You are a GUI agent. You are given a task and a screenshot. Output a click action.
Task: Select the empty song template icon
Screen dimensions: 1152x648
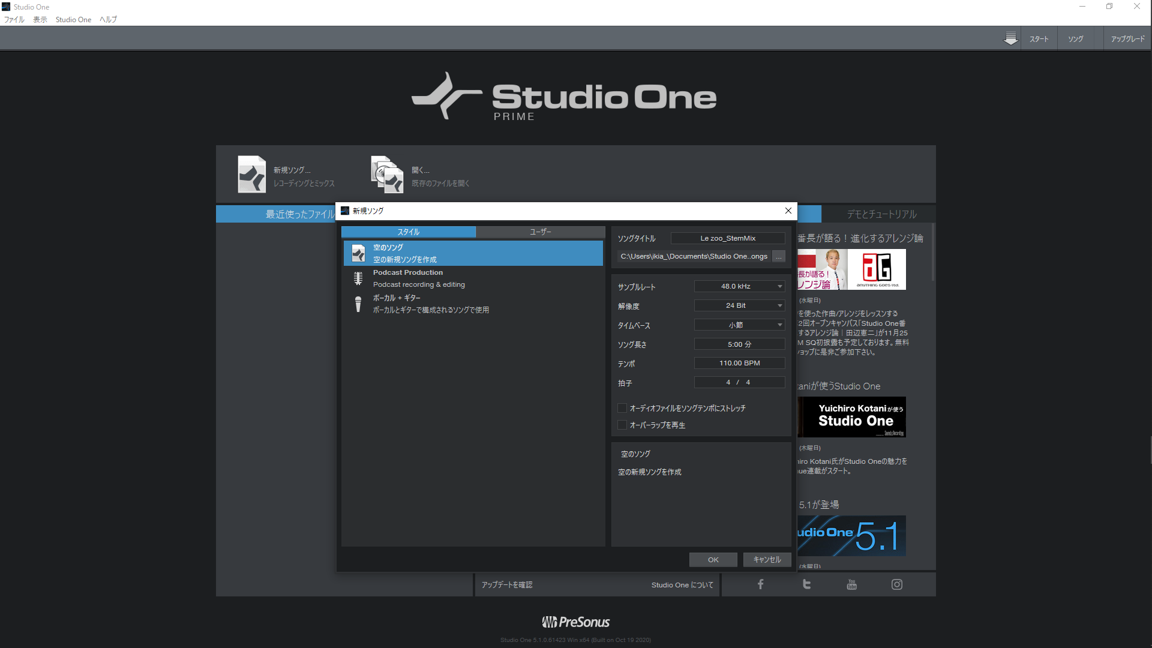click(358, 253)
